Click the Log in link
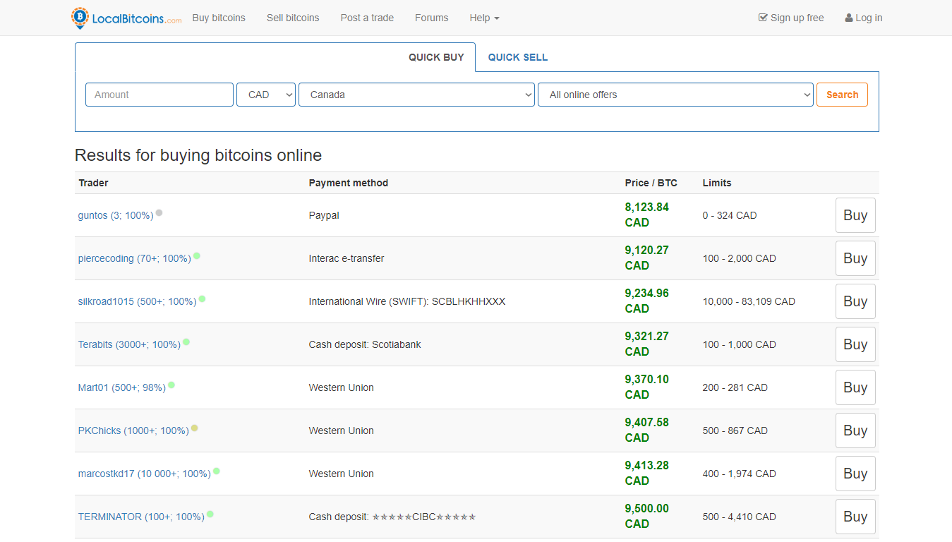This screenshot has height=542, width=952. tap(864, 18)
